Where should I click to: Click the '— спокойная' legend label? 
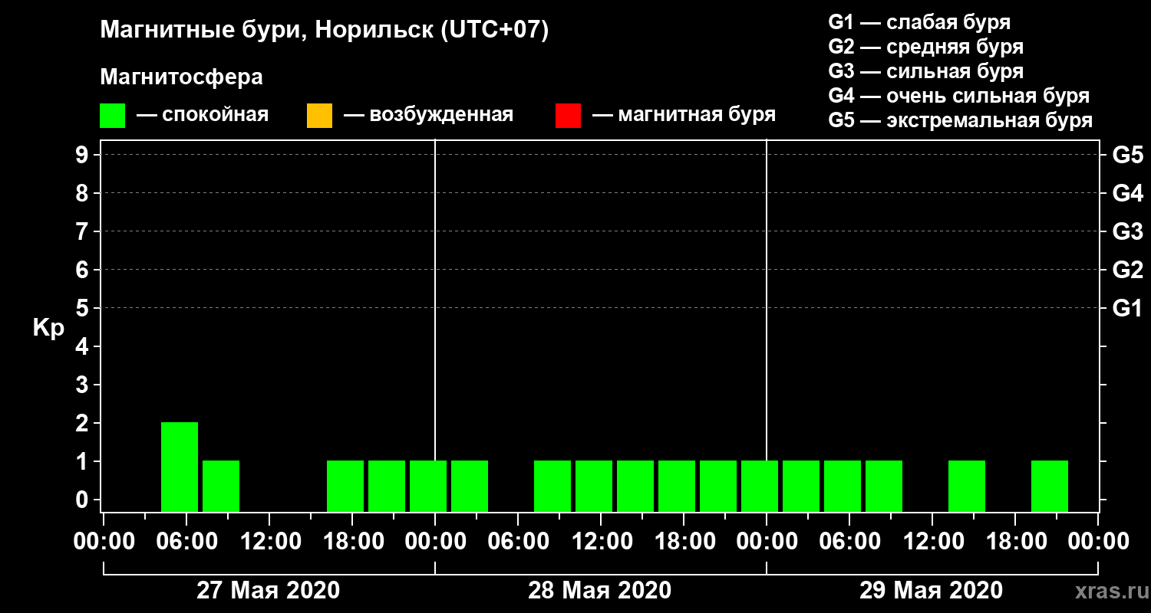point(203,115)
